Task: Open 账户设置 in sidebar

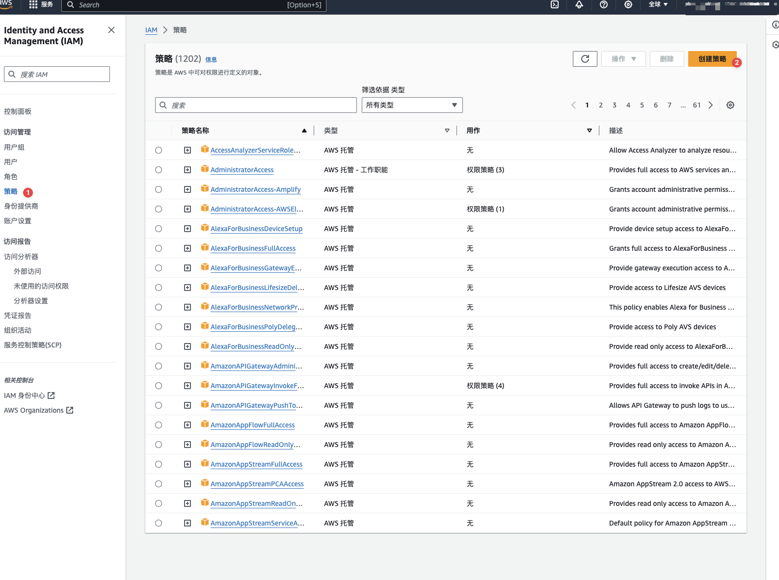Action: coord(18,221)
